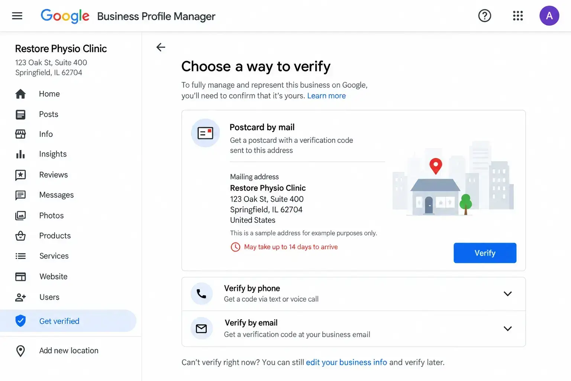Click the Home house icon in sidebar
571x381 pixels.
[20, 94]
